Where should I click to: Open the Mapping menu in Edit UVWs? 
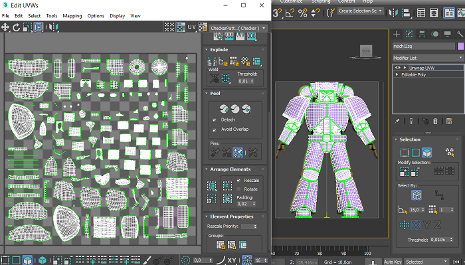(x=72, y=16)
